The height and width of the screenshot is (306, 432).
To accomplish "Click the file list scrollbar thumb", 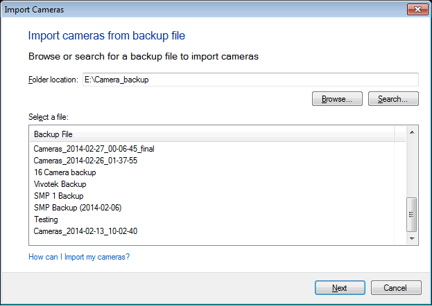I will click(412, 214).
